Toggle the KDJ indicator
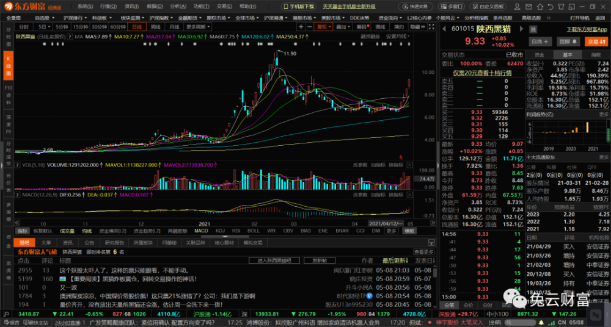 [x=220, y=231]
